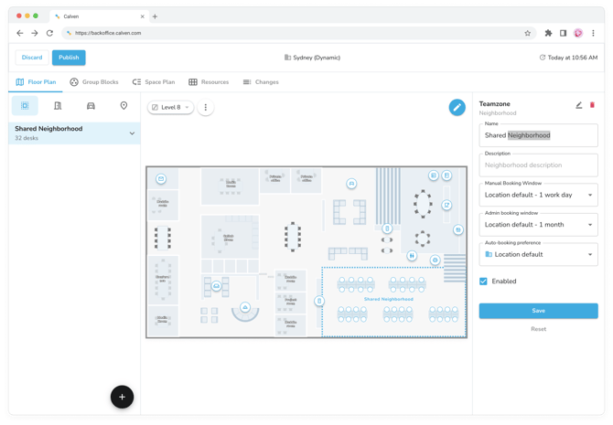The width and height of the screenshot is (613, 425).
Task: Select the location pin icon in sidebar
Action: 124,106
